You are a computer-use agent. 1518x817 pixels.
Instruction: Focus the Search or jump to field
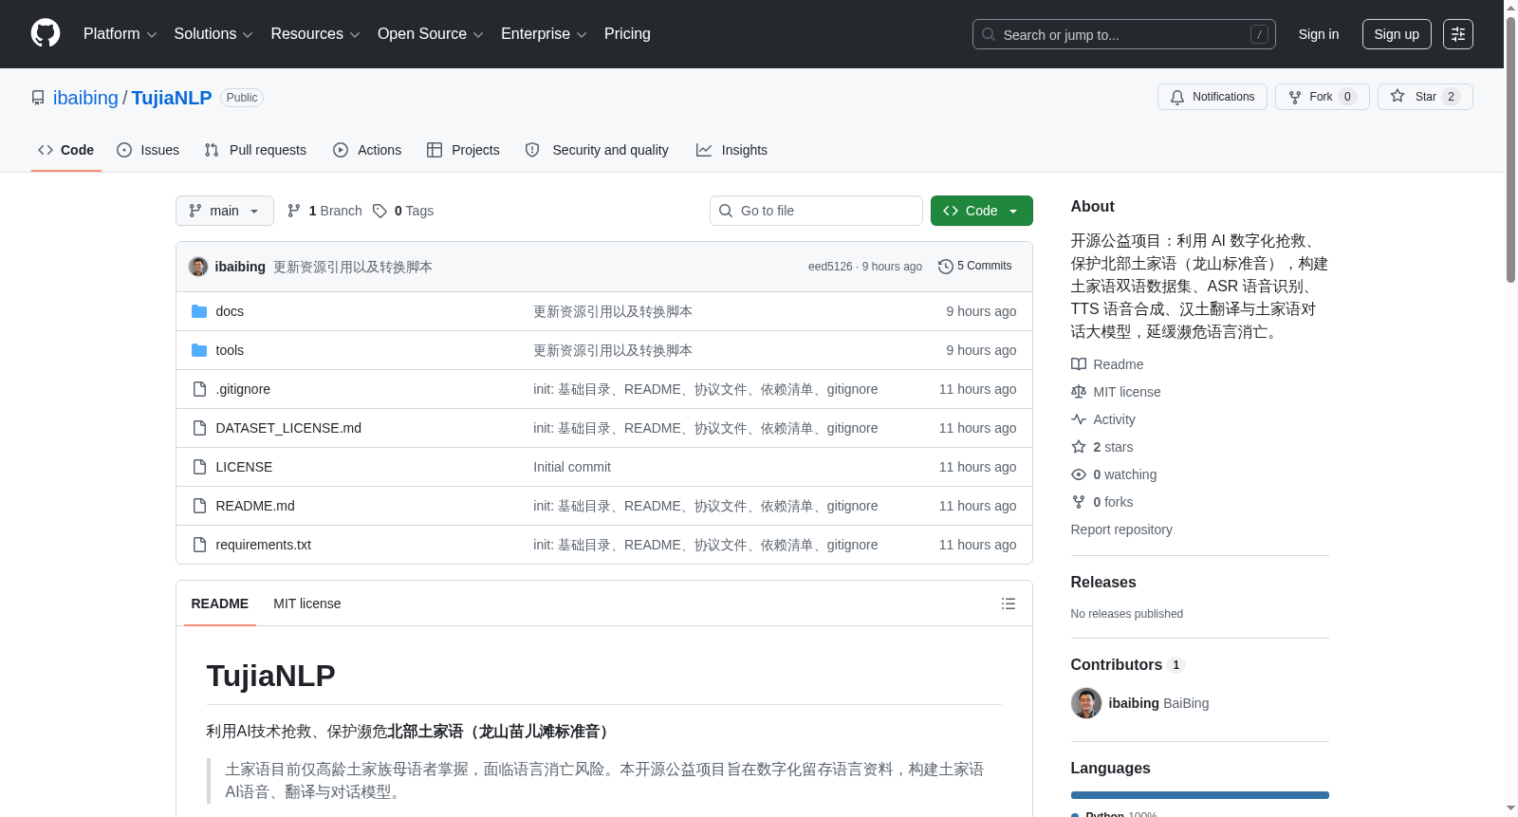point(1124,34)
